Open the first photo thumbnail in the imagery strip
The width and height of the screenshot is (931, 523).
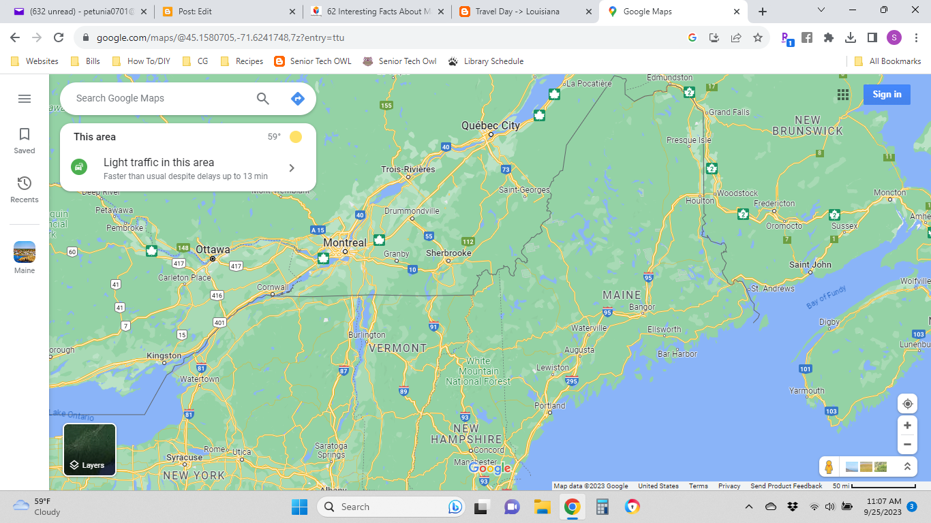[x=852, y=467]
